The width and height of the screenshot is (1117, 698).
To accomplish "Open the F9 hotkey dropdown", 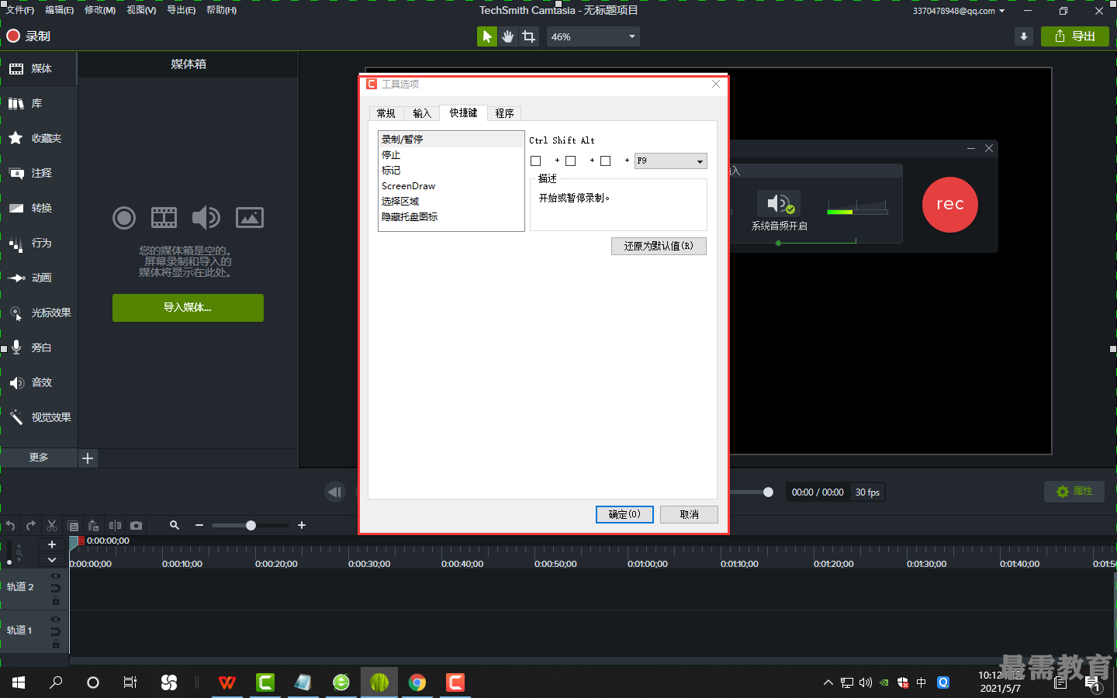I will click(x=670, y=161).
